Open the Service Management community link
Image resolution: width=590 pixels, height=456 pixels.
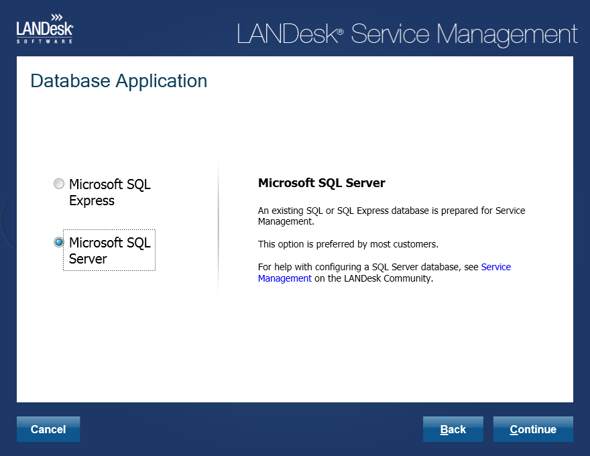384,272
